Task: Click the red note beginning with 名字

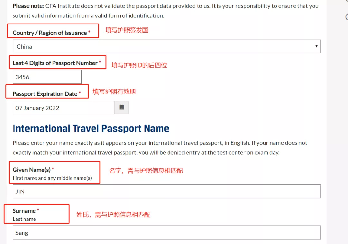Action: pyautogui.click(x=146, y=171)
